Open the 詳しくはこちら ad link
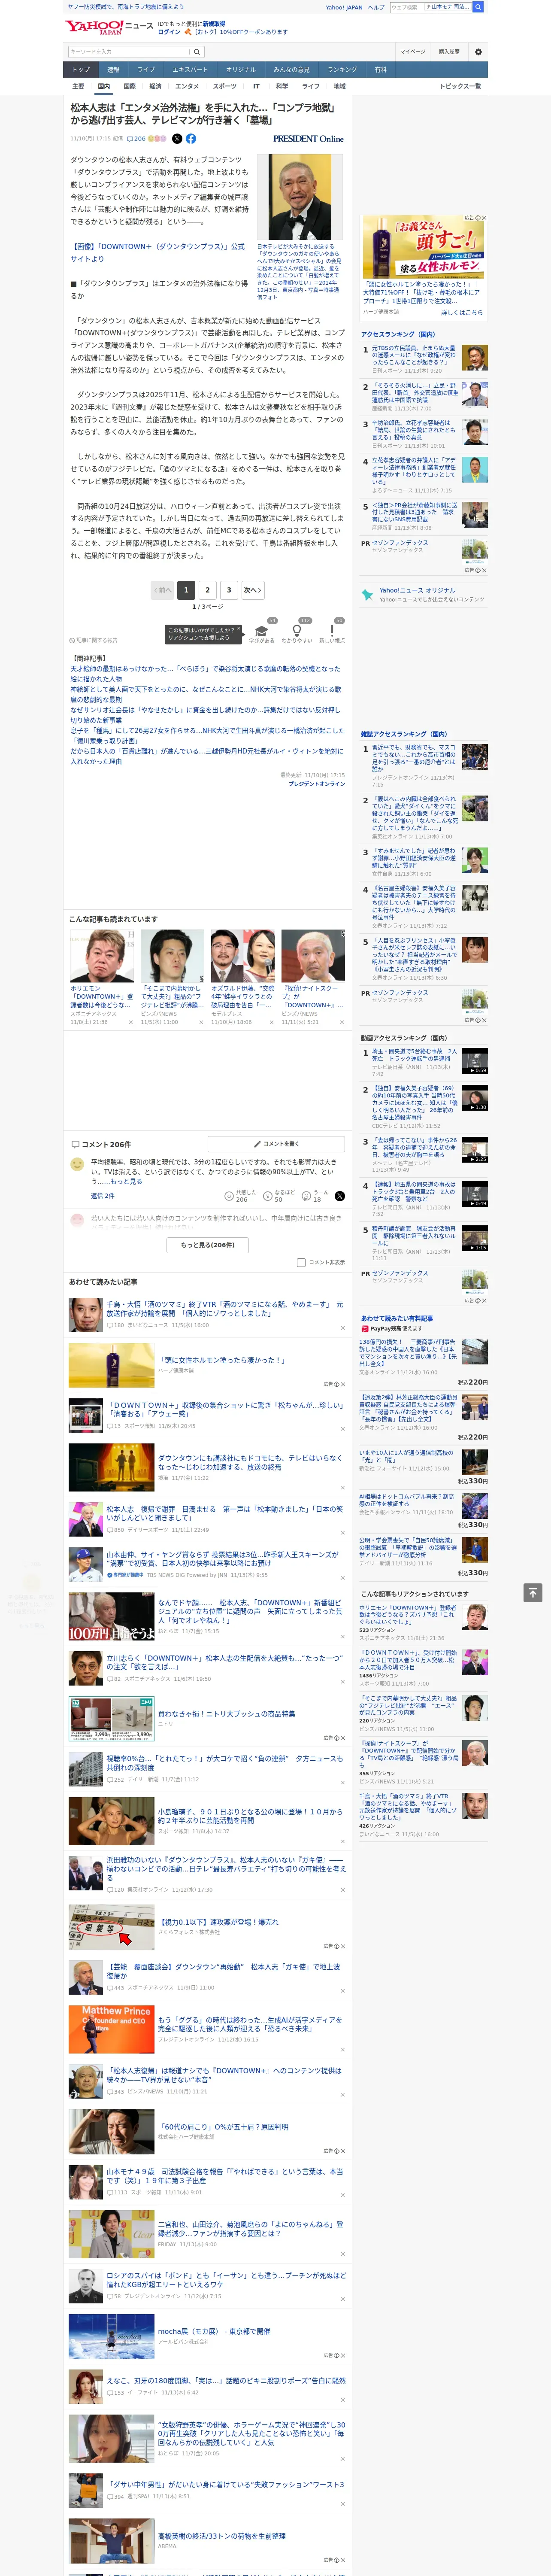551x2576 pixels. [462, 312]
